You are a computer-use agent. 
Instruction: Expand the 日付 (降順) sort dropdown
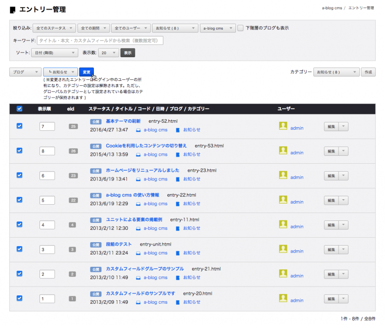click(x=54, y=52)
